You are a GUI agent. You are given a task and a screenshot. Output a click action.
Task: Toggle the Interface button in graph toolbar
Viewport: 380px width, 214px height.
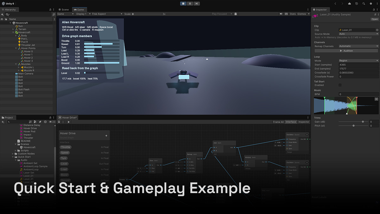(291, 122)
